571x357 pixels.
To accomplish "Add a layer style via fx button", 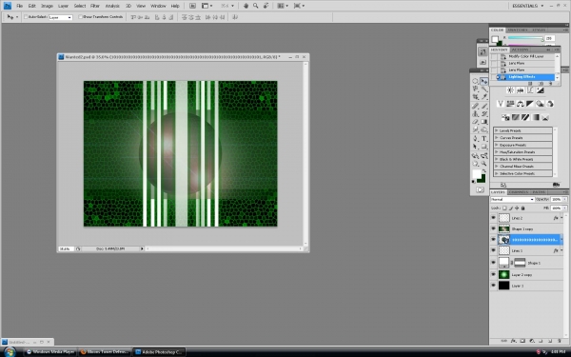I will 514,341.
